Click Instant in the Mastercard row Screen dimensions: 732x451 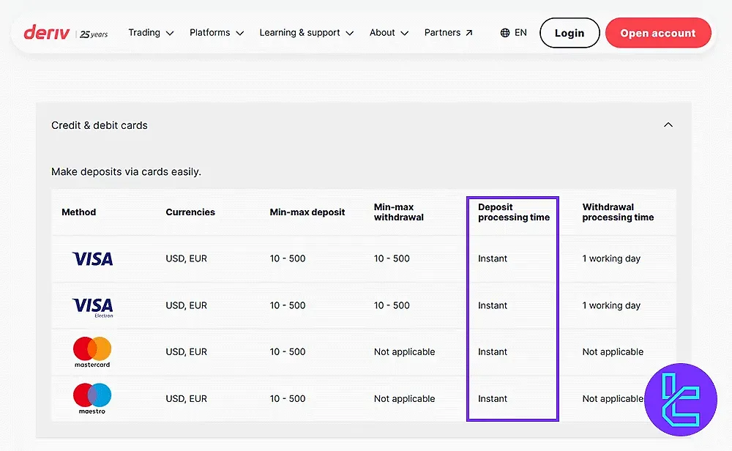pyautogui.click(x=493, y=352)
